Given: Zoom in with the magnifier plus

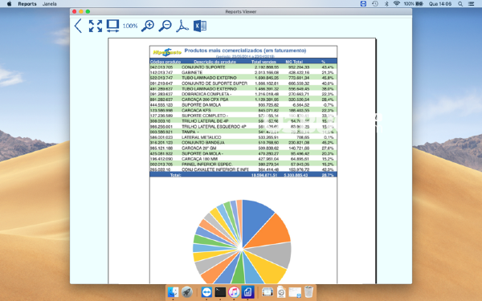Looking at the screenshot, I should point(148,26).
